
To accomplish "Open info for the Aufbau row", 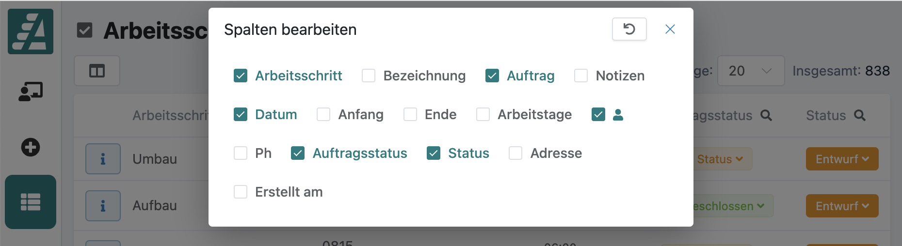I will click(x=103, y=206).
